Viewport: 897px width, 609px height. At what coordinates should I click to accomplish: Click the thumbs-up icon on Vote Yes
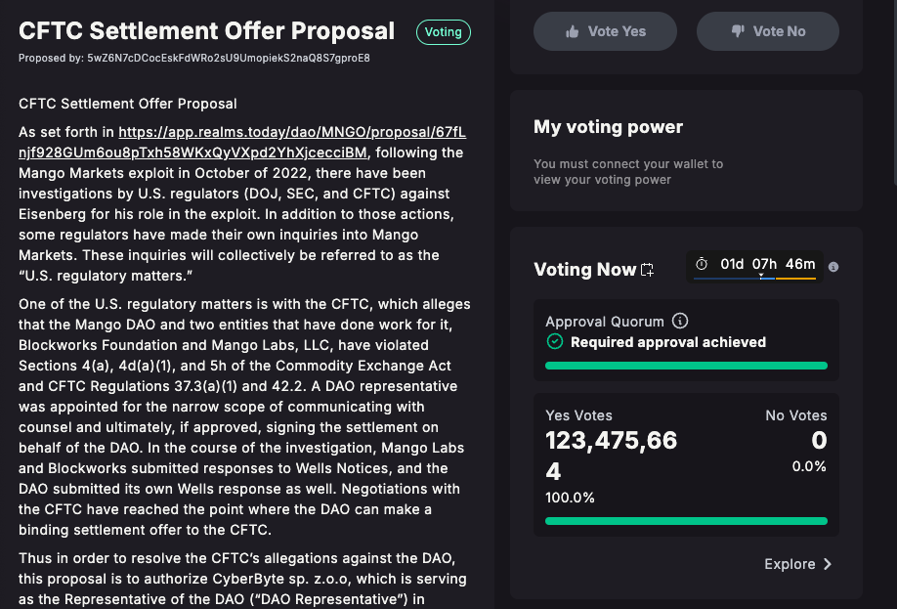572,32
